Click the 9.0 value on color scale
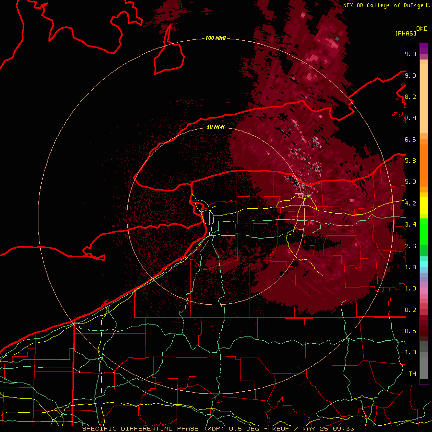The height and width of the screenshot is (432, 432). pyautogui.click(x=410, y=75)
